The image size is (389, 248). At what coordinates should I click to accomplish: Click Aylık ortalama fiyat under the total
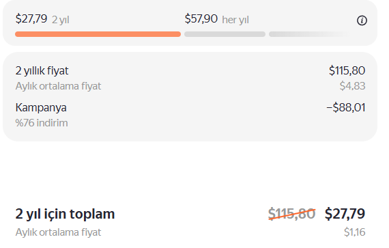point(58,232)
